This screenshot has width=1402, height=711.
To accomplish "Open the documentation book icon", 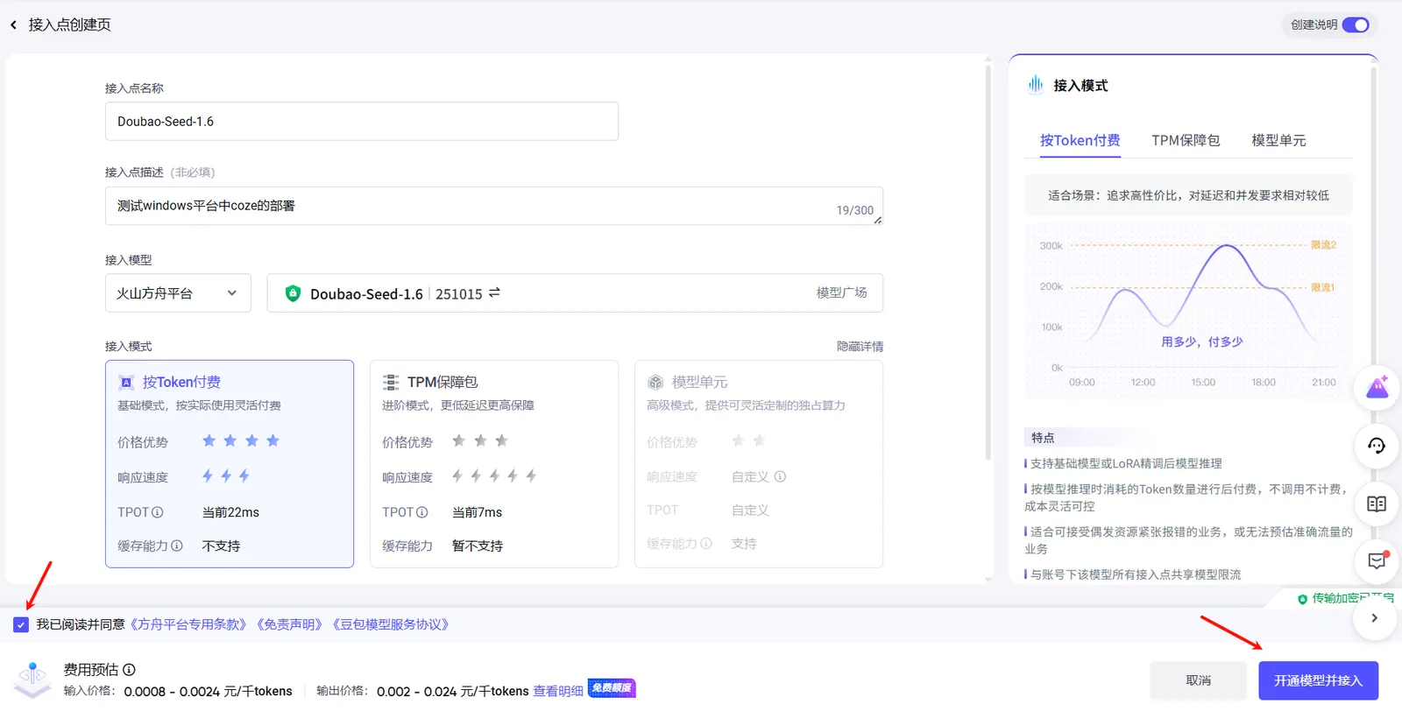I will coord(1377,503).
